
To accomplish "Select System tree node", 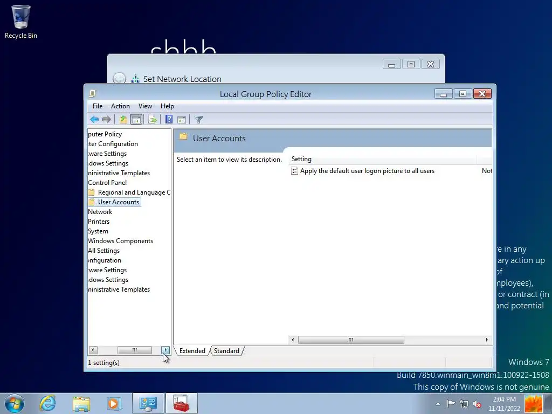I will point(98,231).
